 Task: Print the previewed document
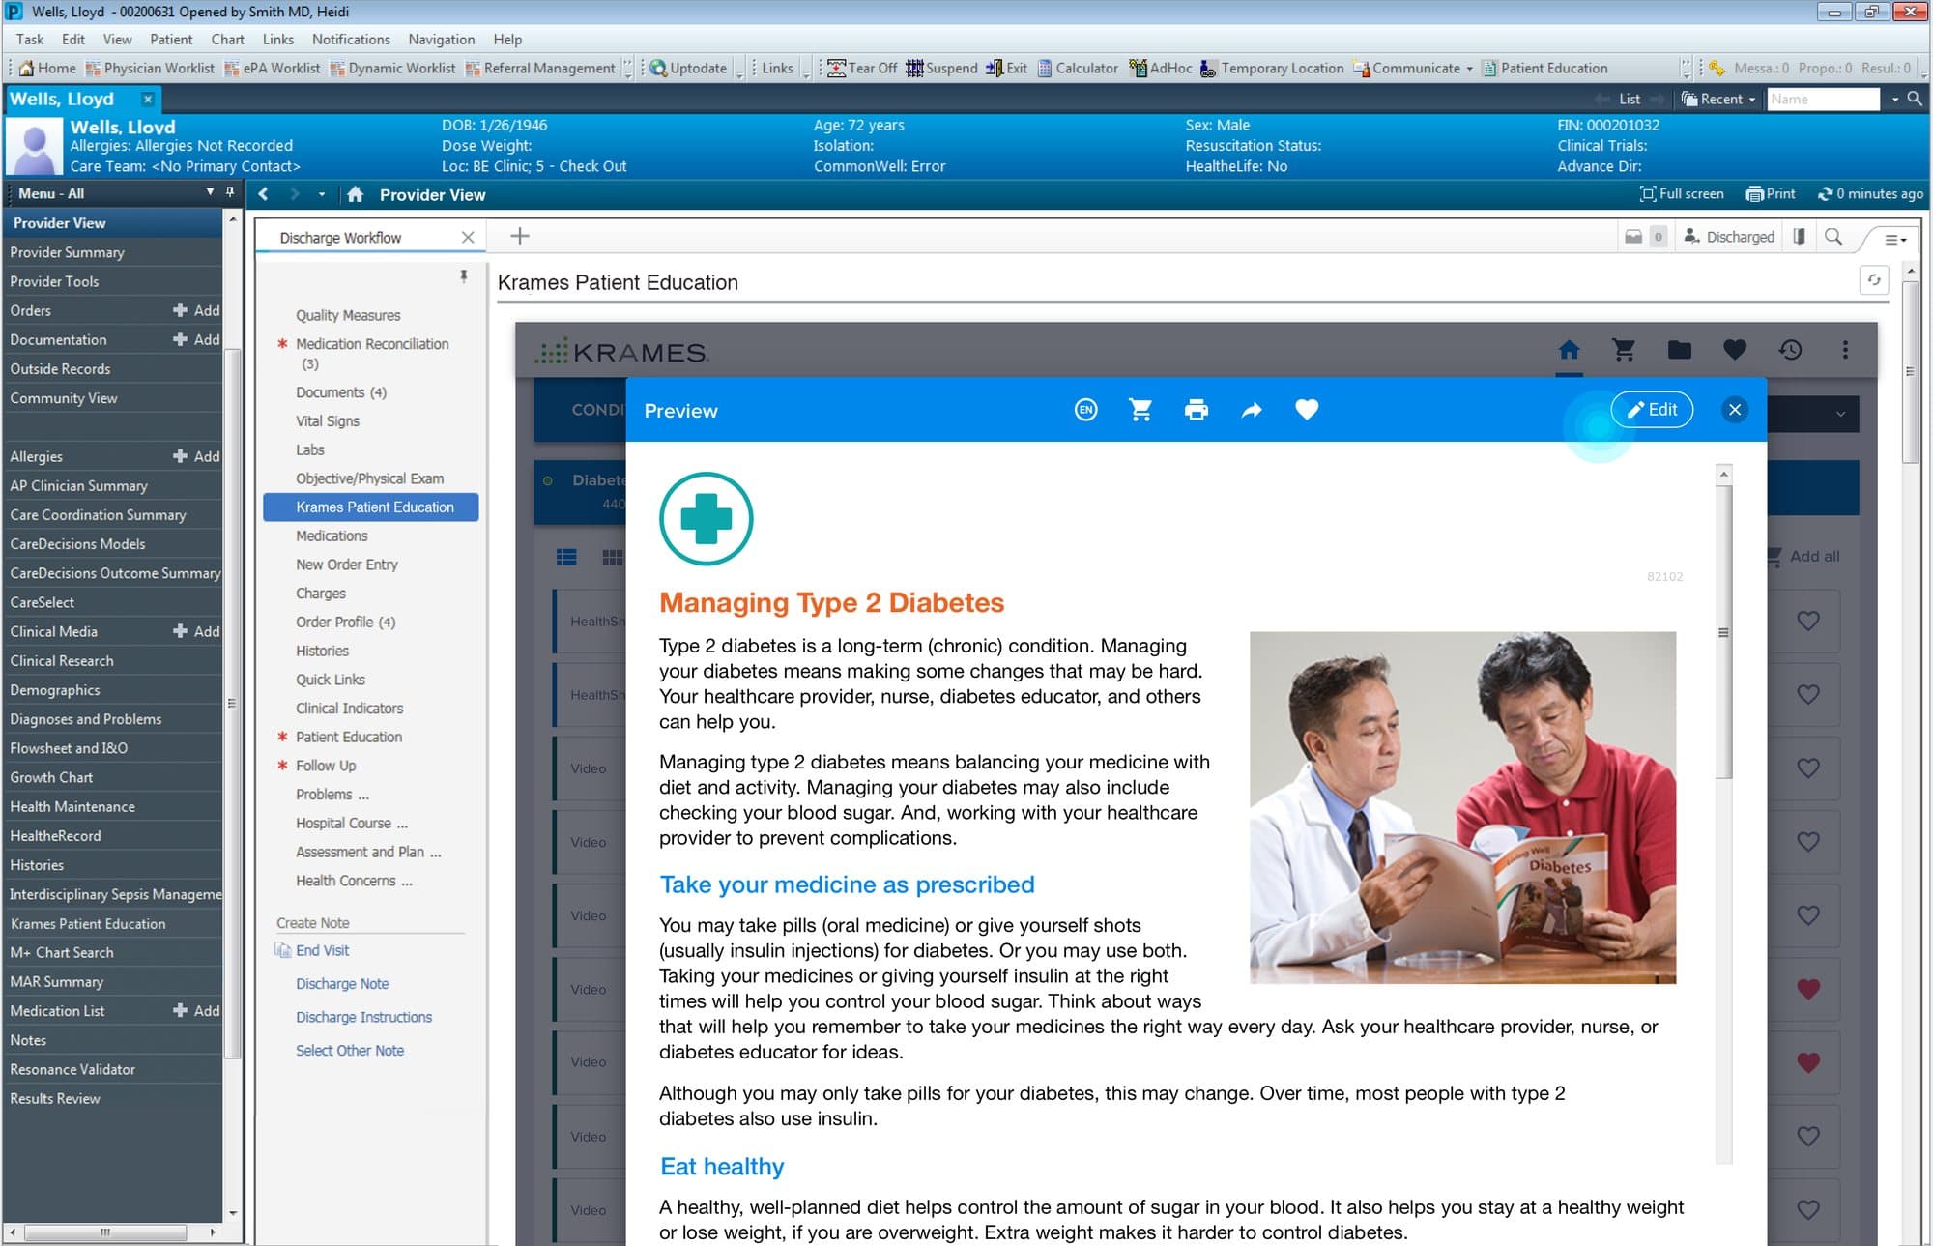1196,410
